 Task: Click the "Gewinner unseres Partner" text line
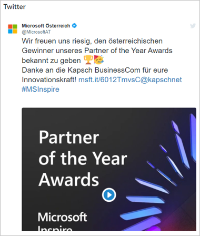(x=97, y=51)
